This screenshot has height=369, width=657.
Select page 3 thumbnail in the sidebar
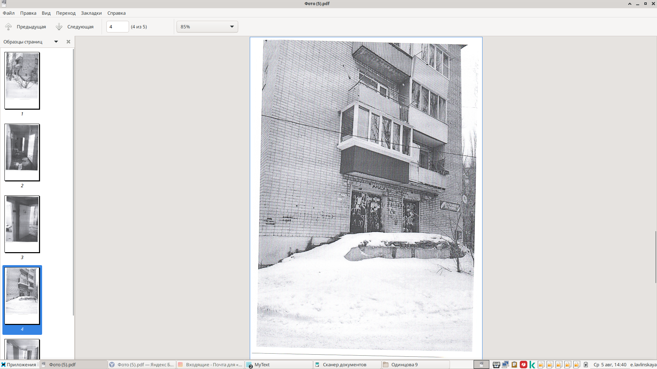[22, 224]
